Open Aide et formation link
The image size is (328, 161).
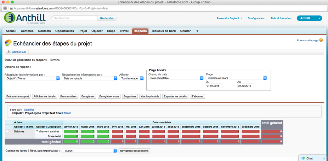[281, 18]
